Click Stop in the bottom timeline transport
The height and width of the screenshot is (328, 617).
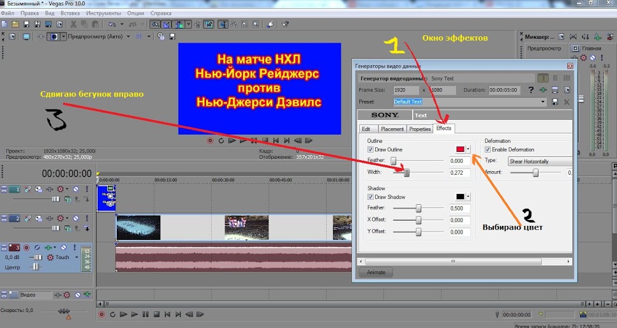(x=156, y=315)
